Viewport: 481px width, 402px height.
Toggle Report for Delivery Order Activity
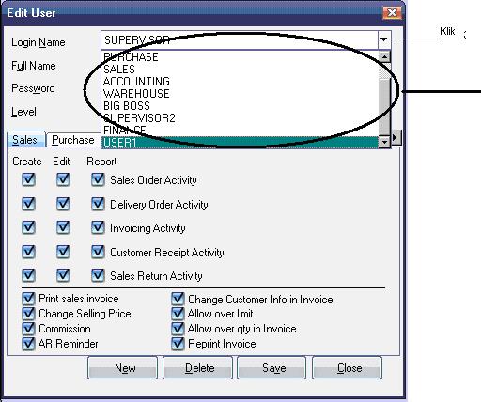(x=98, y=204)
